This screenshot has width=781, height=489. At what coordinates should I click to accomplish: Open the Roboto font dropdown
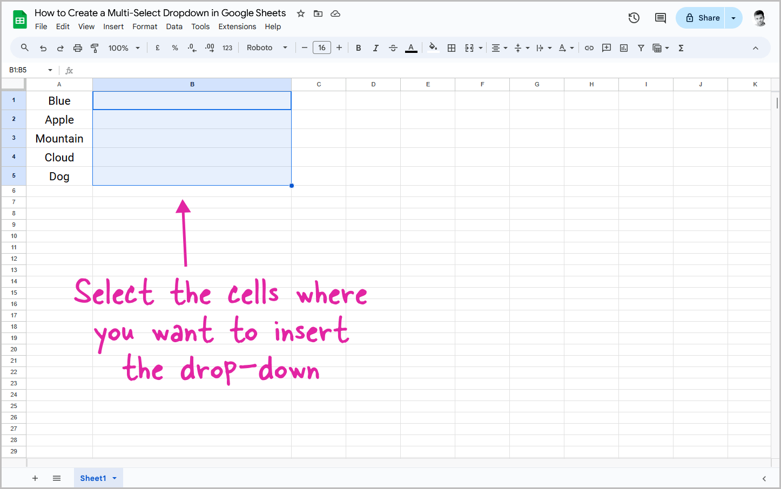[x=267, y=48]
